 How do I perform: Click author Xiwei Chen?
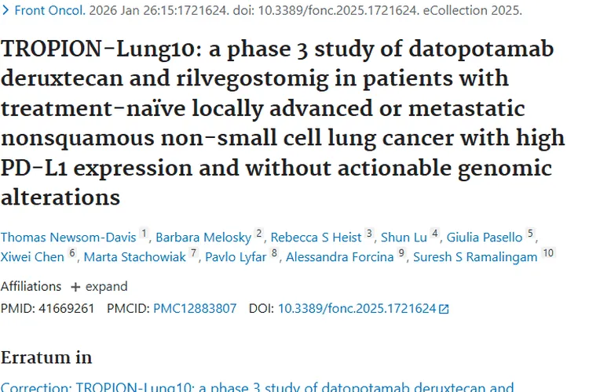pyautogui.click(x=32, y=256)
